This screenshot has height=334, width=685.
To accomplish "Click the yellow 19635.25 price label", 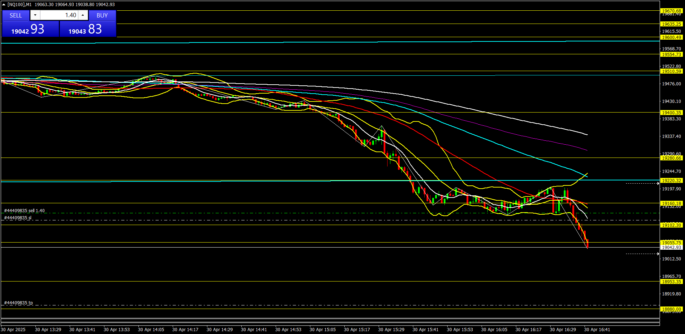I will pyautogui.click(x=671, y=24).
